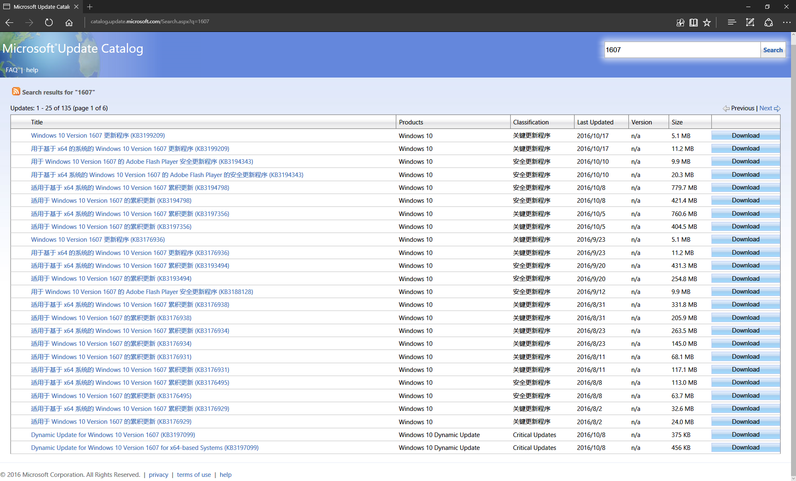Open Dynamic Update KB3197099 x64-based link

tap(145, 448)
